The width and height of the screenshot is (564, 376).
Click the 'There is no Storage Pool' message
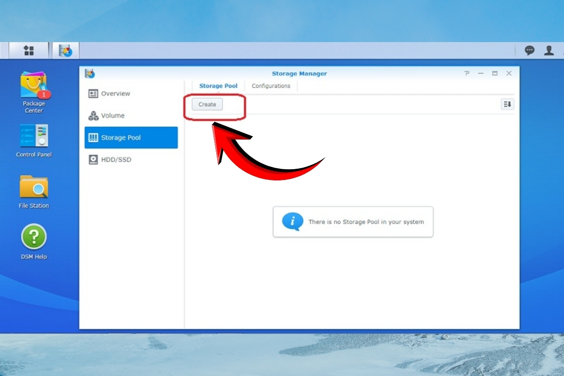(x=353, y=221)
